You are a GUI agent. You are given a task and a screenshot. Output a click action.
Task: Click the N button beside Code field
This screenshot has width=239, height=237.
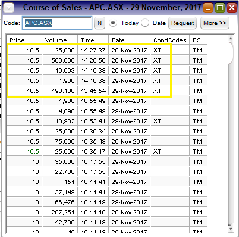[99, 23]
